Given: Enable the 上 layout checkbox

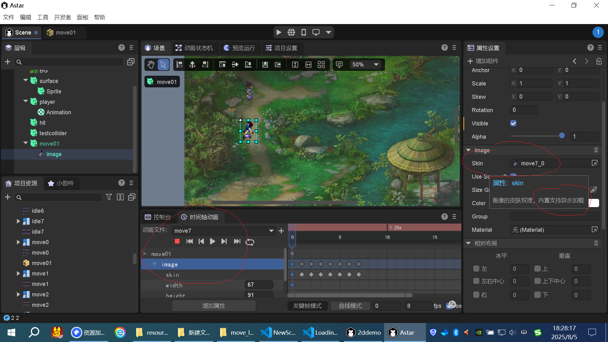Looking at the screenshot, I should point(537,269).
